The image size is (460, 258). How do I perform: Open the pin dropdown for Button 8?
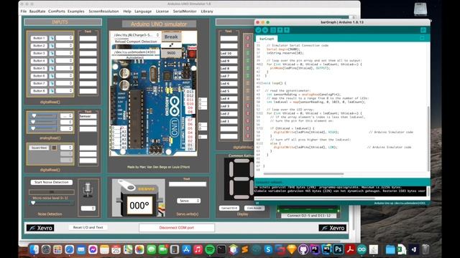click(64, 91)
